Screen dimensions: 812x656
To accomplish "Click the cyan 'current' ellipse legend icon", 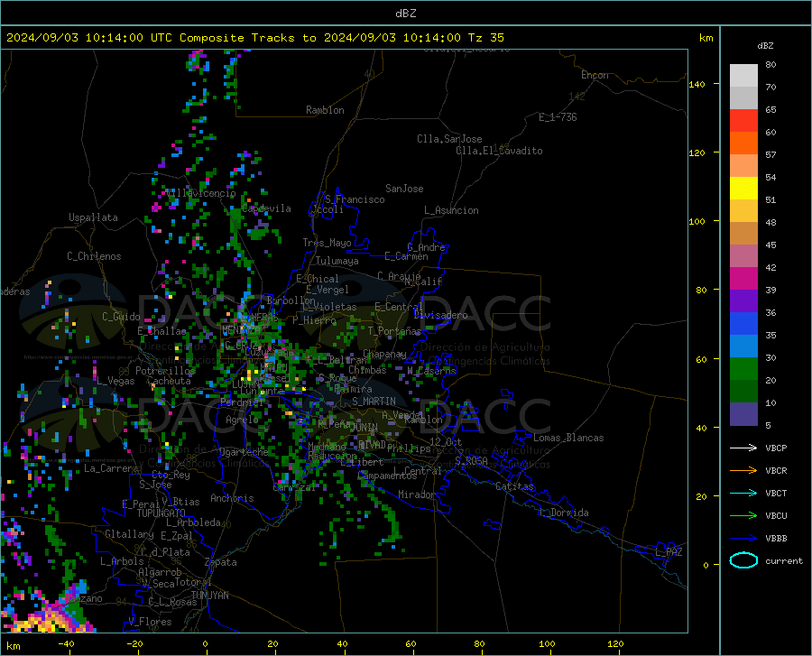I will coord(743,560).
